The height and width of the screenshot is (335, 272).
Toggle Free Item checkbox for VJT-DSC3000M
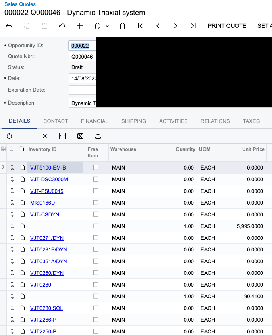click(x=96, y=179)
